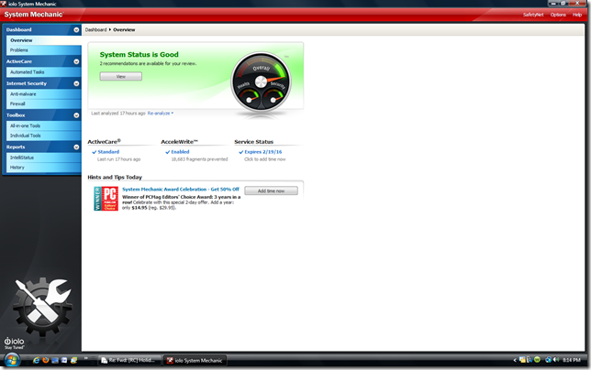Viewport: 591px width, 370px height.
Task: Click the green round tray icon
Action: pos(537,360)
